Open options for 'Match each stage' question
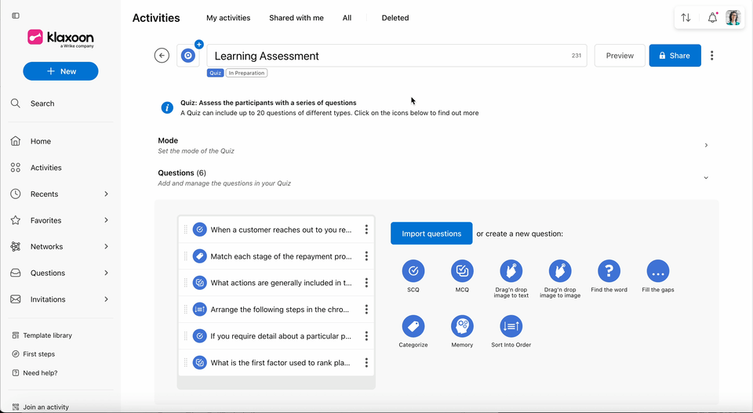Screen dimensions: 753x413 point(366,256)
